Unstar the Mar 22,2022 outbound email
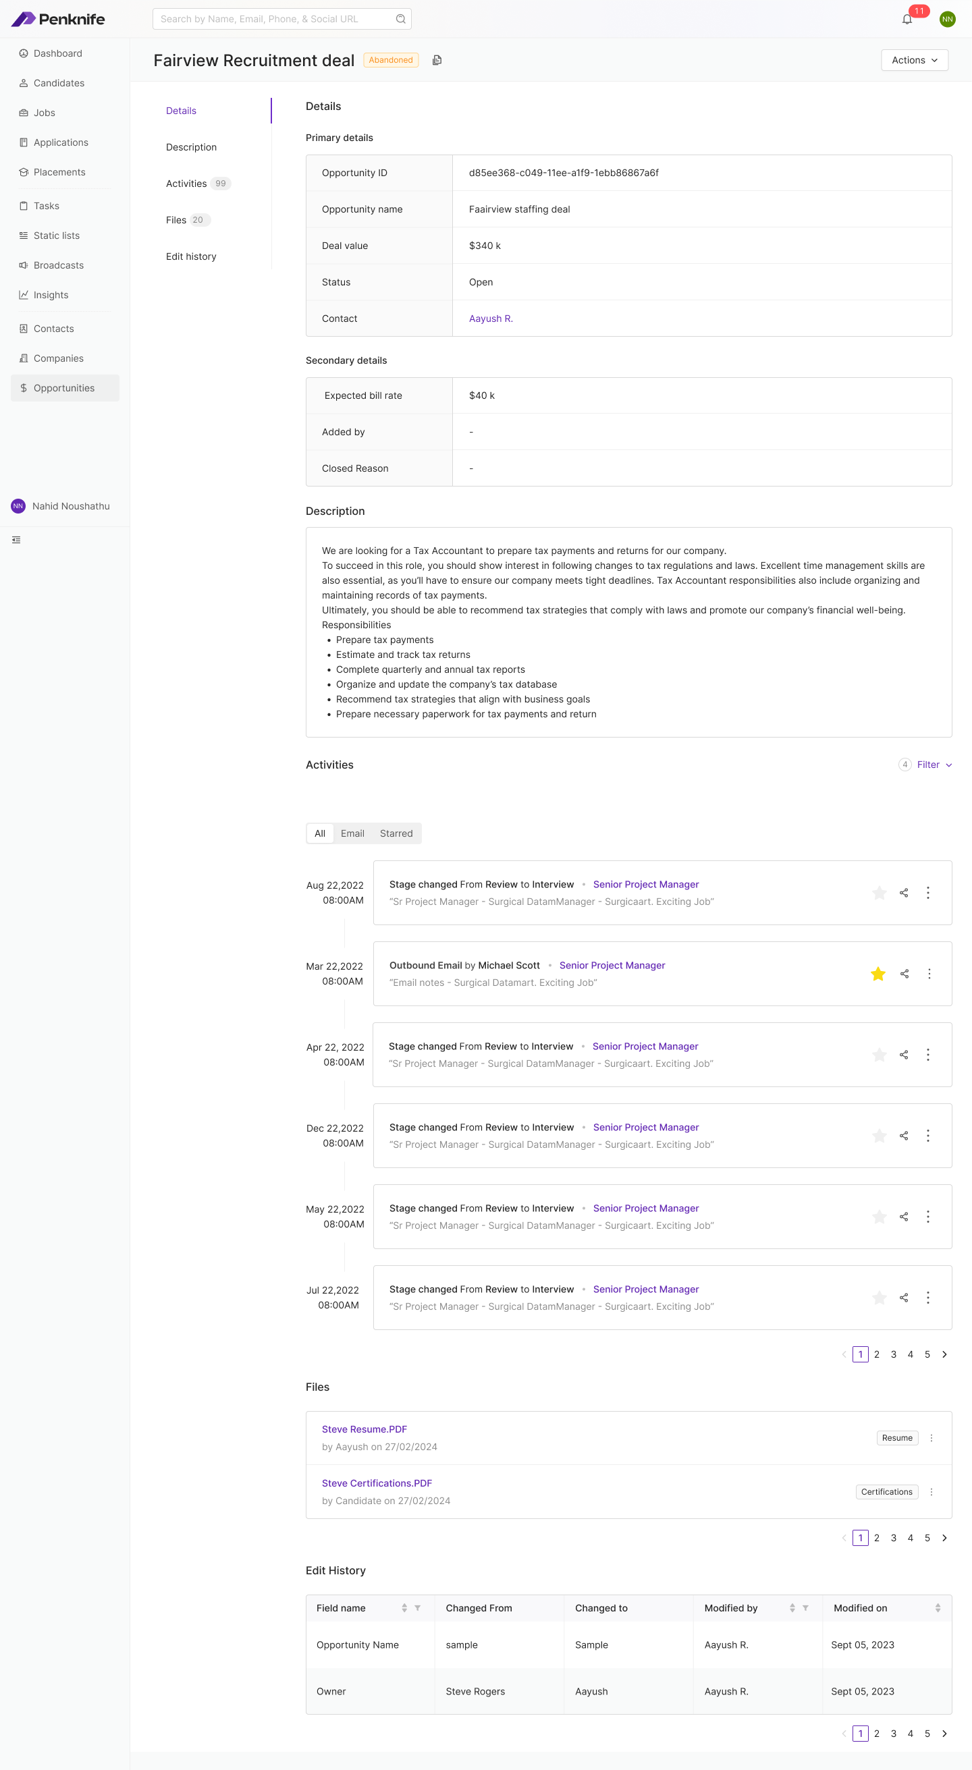The image size is (972, 1770). click(x=878, y=974)
